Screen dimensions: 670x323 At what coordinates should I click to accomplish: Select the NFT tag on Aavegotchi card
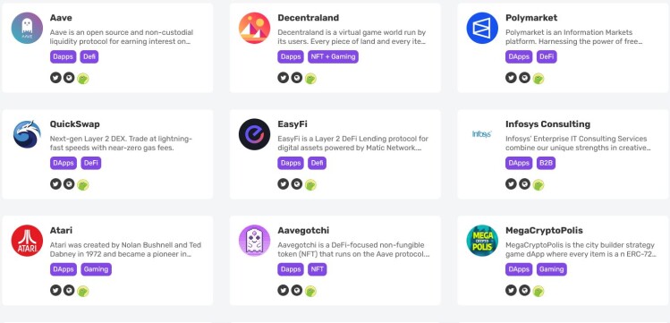coord(317,269)
